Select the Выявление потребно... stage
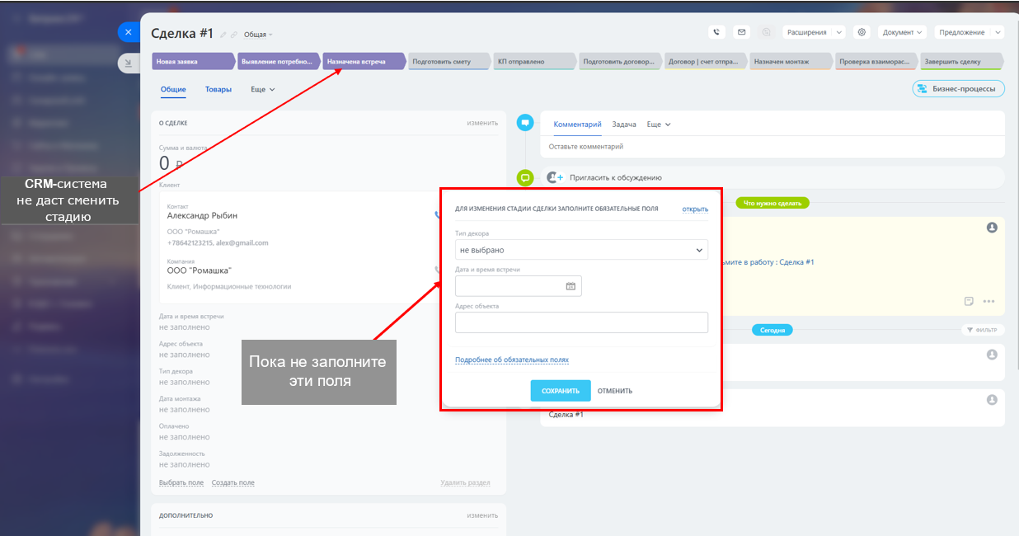This screenshot has width=1019, height=536. click(x=278, y=62)
